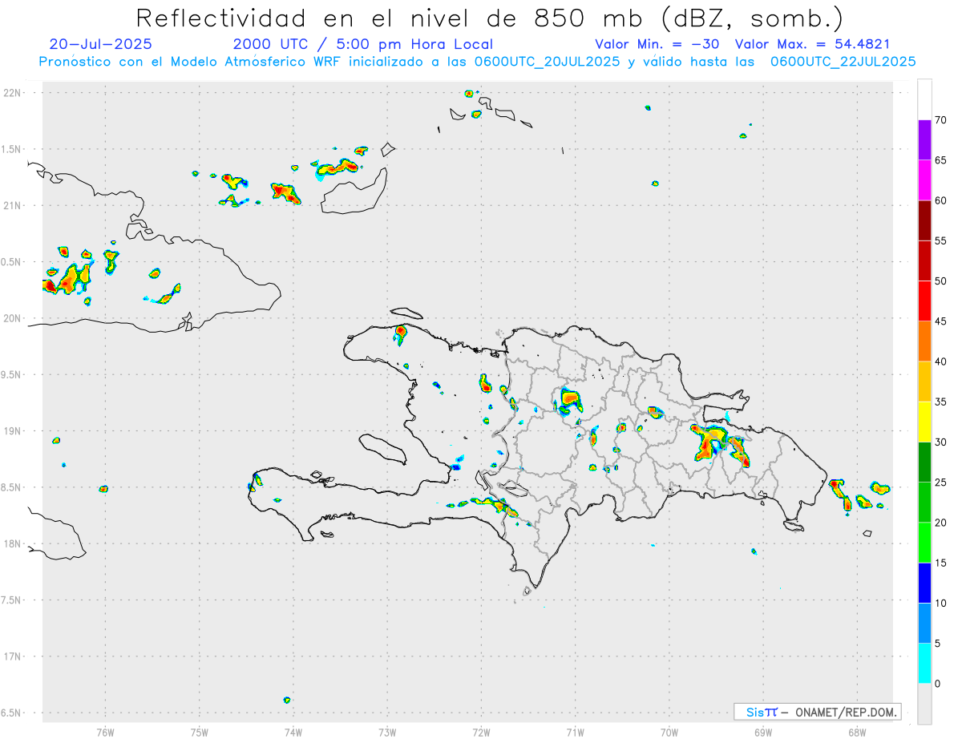Click the "Valor Max. = 54.4821" text

tap(812, 45)
